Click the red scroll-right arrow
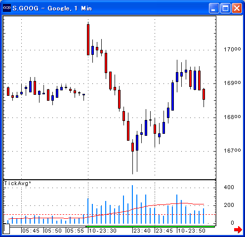This screenshot has height=237, width=245. pos(238,229)
